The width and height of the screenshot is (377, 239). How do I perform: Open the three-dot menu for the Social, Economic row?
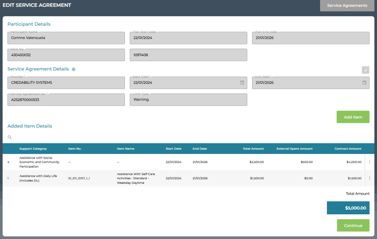point(370,162)
